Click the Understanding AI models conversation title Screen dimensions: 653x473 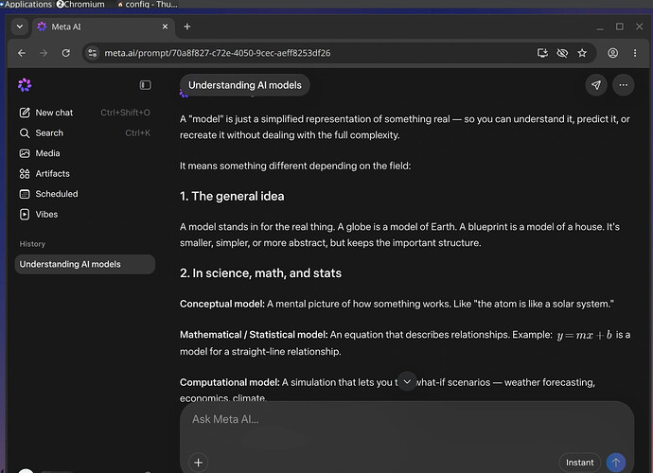(245, 85)
